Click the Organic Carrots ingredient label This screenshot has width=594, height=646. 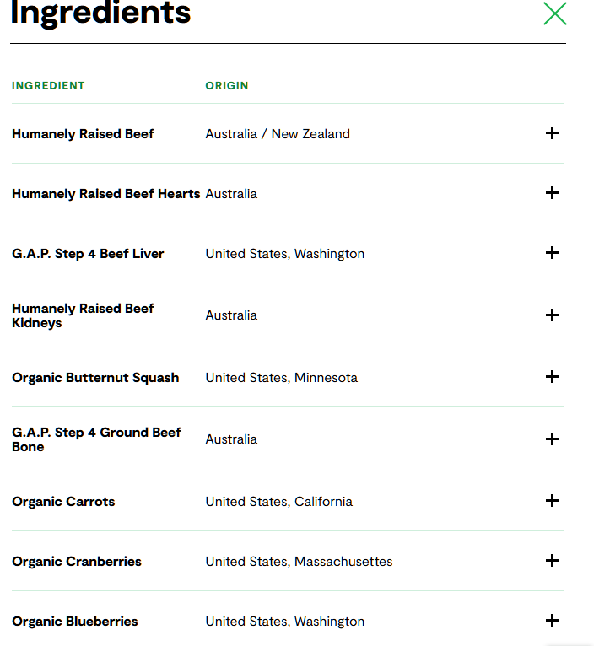tap(63, 502)
